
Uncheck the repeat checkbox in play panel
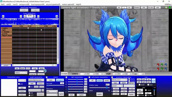[146, 90]
